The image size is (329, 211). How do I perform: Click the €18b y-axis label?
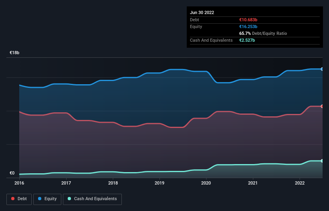[14, 53]
